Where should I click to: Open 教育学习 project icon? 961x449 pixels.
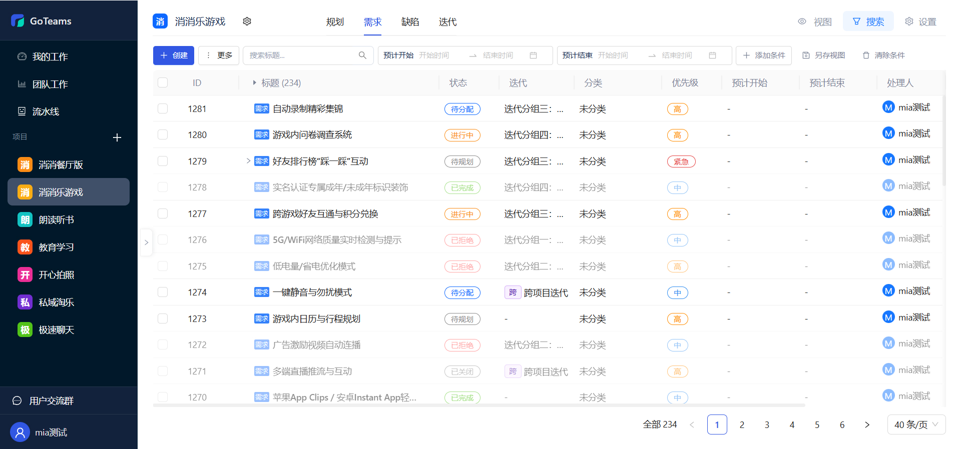(x=25, y=247)
